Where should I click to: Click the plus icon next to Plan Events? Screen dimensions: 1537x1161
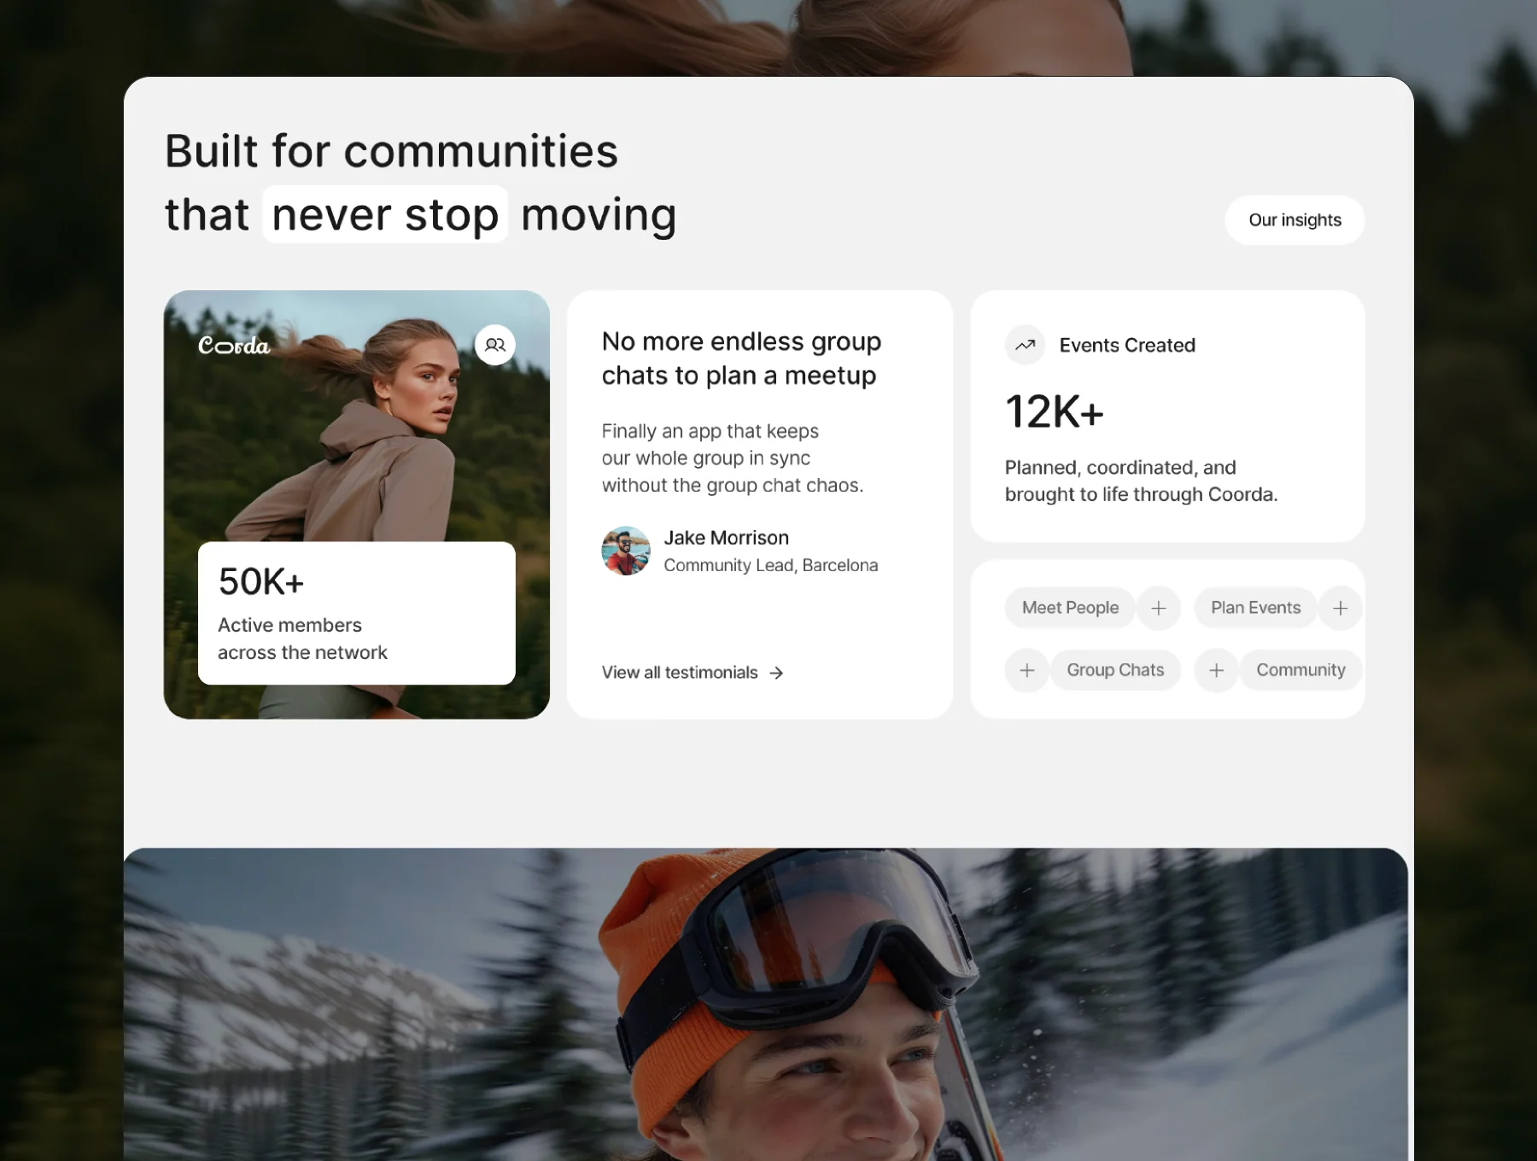[1341, 608]
